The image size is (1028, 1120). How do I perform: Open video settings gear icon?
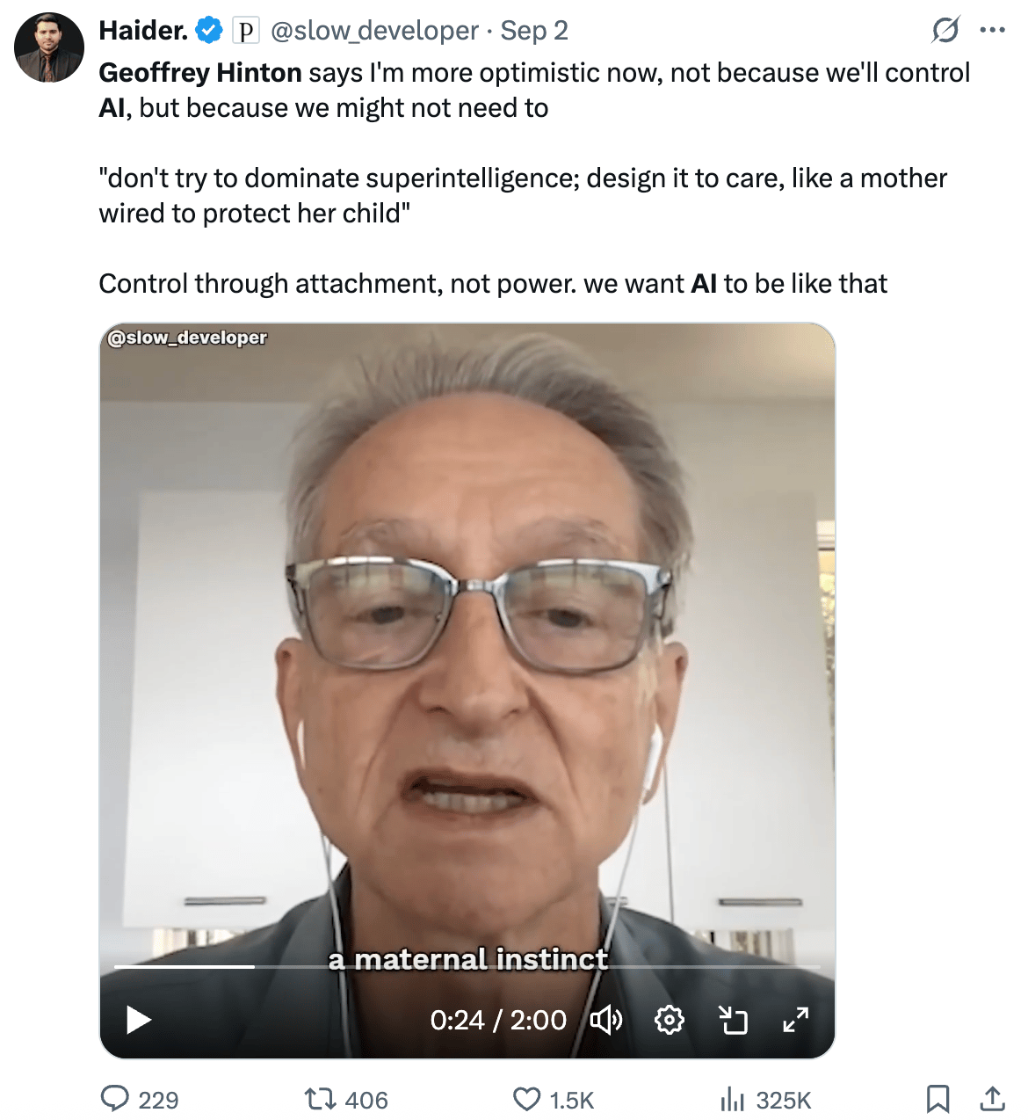click(x=670, y=1020)
